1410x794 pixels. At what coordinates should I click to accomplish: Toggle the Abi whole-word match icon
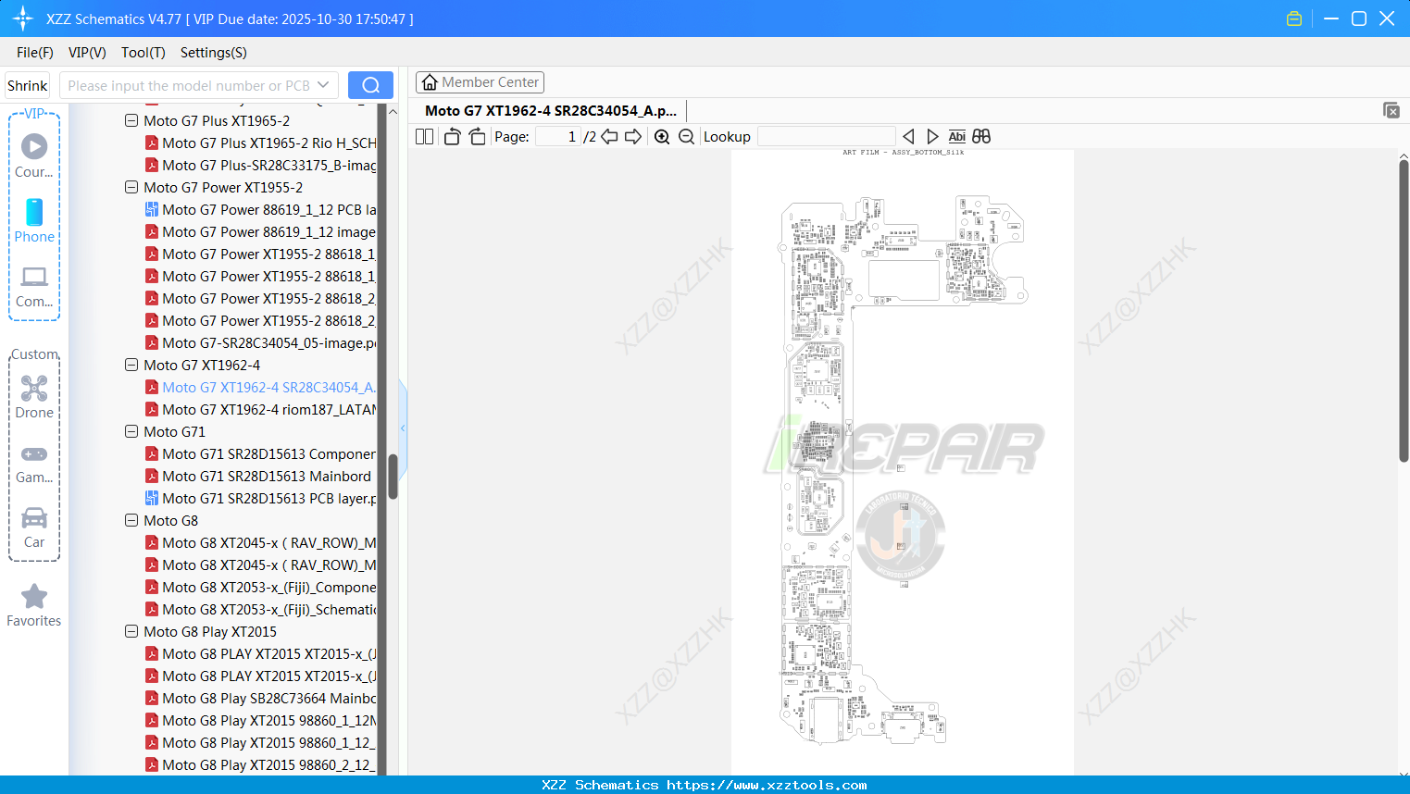[957, 137]
